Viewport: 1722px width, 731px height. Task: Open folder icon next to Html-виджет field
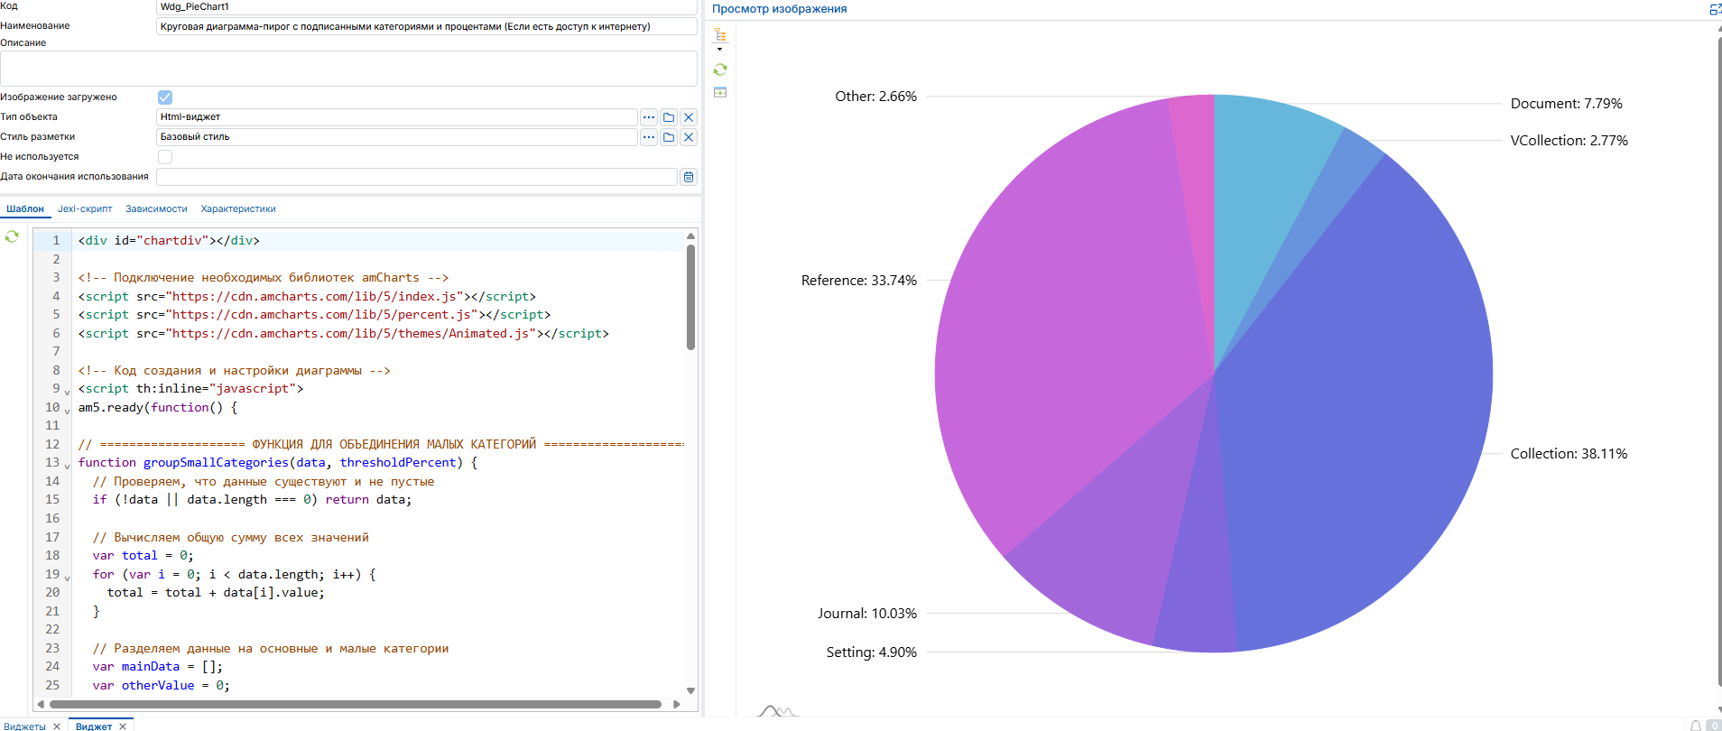click(669, 117)
